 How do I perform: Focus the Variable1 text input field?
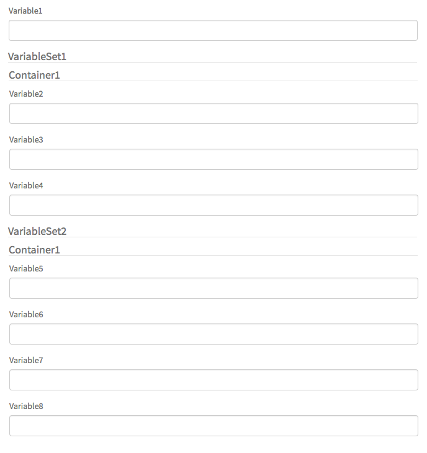coord(213,30)
